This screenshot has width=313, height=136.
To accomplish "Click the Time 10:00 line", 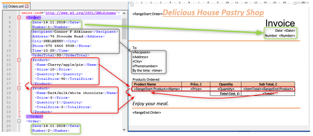I will pos(50,51).
